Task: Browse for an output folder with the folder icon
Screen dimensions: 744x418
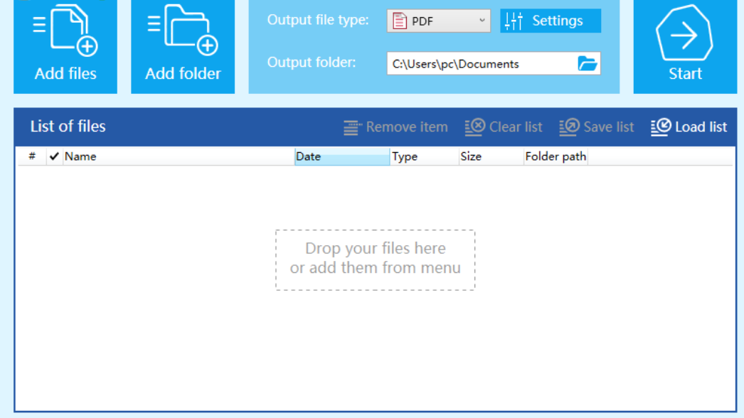Action: [x=588, y=63]
